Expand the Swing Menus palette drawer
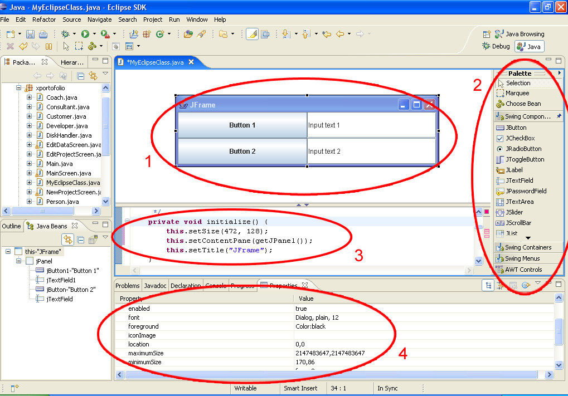 coord(528,258)
